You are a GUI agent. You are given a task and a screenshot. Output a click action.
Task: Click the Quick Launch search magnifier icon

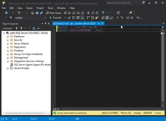click(x=144, y=2)
